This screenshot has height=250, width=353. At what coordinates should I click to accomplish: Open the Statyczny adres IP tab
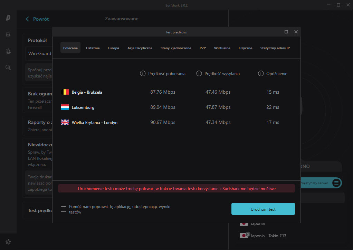(x=275, y=48)
